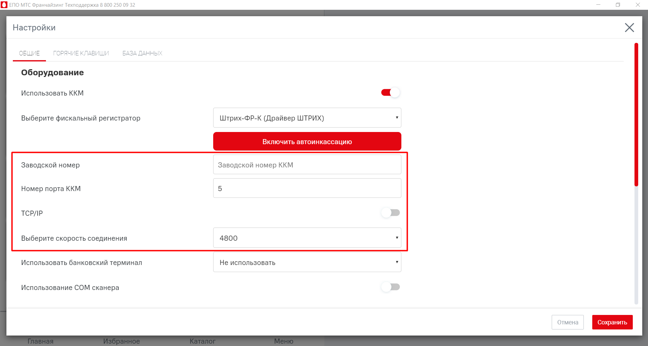Image resolution: width=648 pixels, height=346 pixels.
Task: Click the Настройки dialog title
Action: 34,28
